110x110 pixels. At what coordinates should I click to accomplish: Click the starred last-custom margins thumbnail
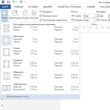(x=6, y=28)
